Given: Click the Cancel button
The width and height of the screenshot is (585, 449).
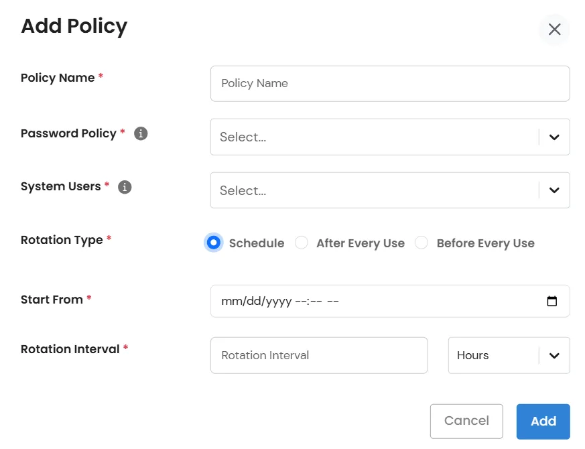Looking at the screenshot, I should coord(466,421).
